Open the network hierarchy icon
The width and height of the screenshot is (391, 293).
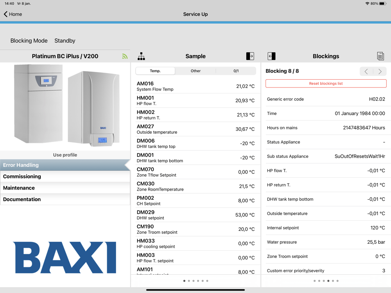[x=141, y=56]
